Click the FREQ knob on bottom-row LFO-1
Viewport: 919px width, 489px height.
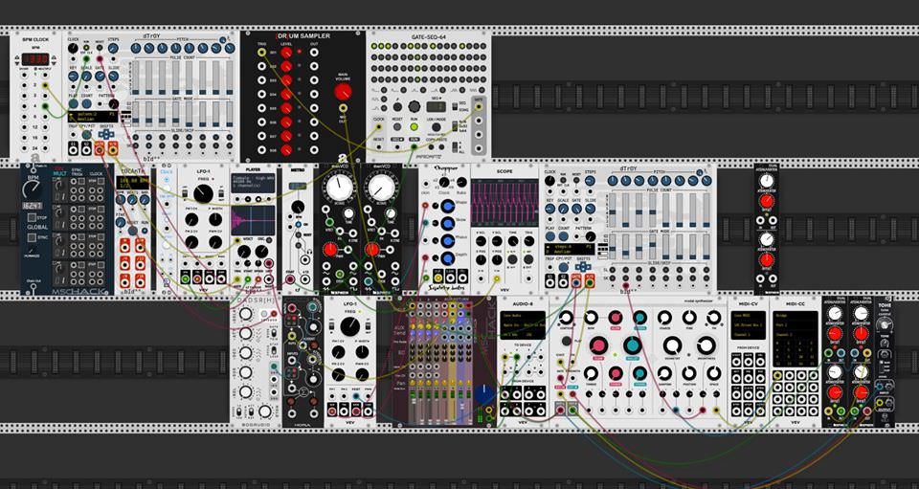click(x=350, y=326)
